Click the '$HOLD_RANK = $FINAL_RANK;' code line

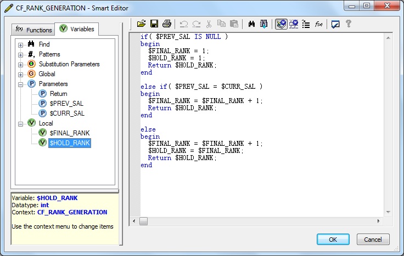click(195, 151)
